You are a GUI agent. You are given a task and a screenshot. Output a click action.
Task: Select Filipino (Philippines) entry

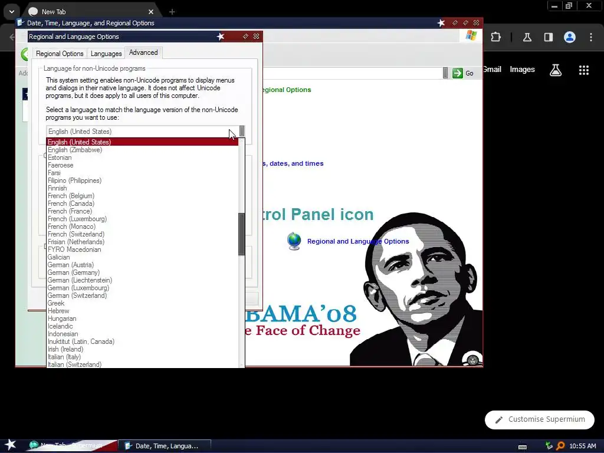tap(142, 180)
